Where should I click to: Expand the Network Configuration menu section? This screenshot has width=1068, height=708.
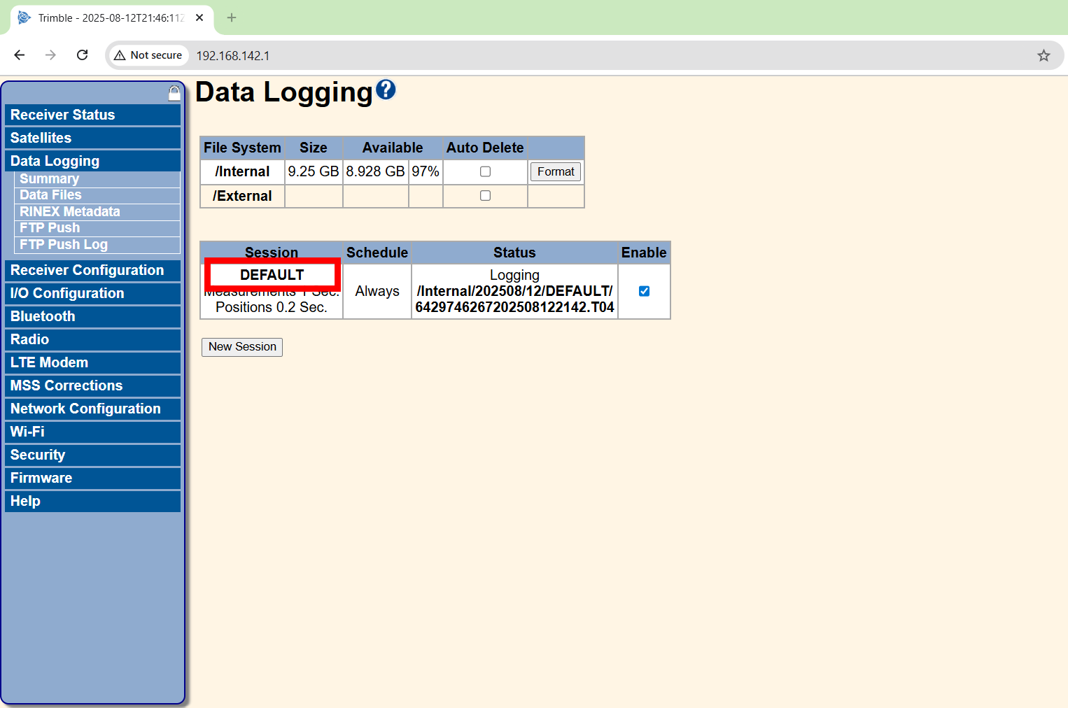pos(85,409)
